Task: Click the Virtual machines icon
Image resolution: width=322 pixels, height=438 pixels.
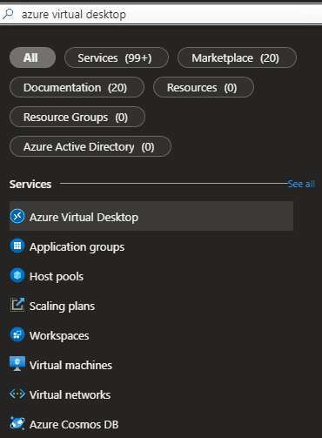Action: coord(17,364)
